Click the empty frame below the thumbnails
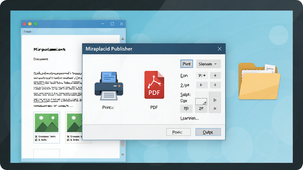Viewport: 303px width, 170px height. 46,153
